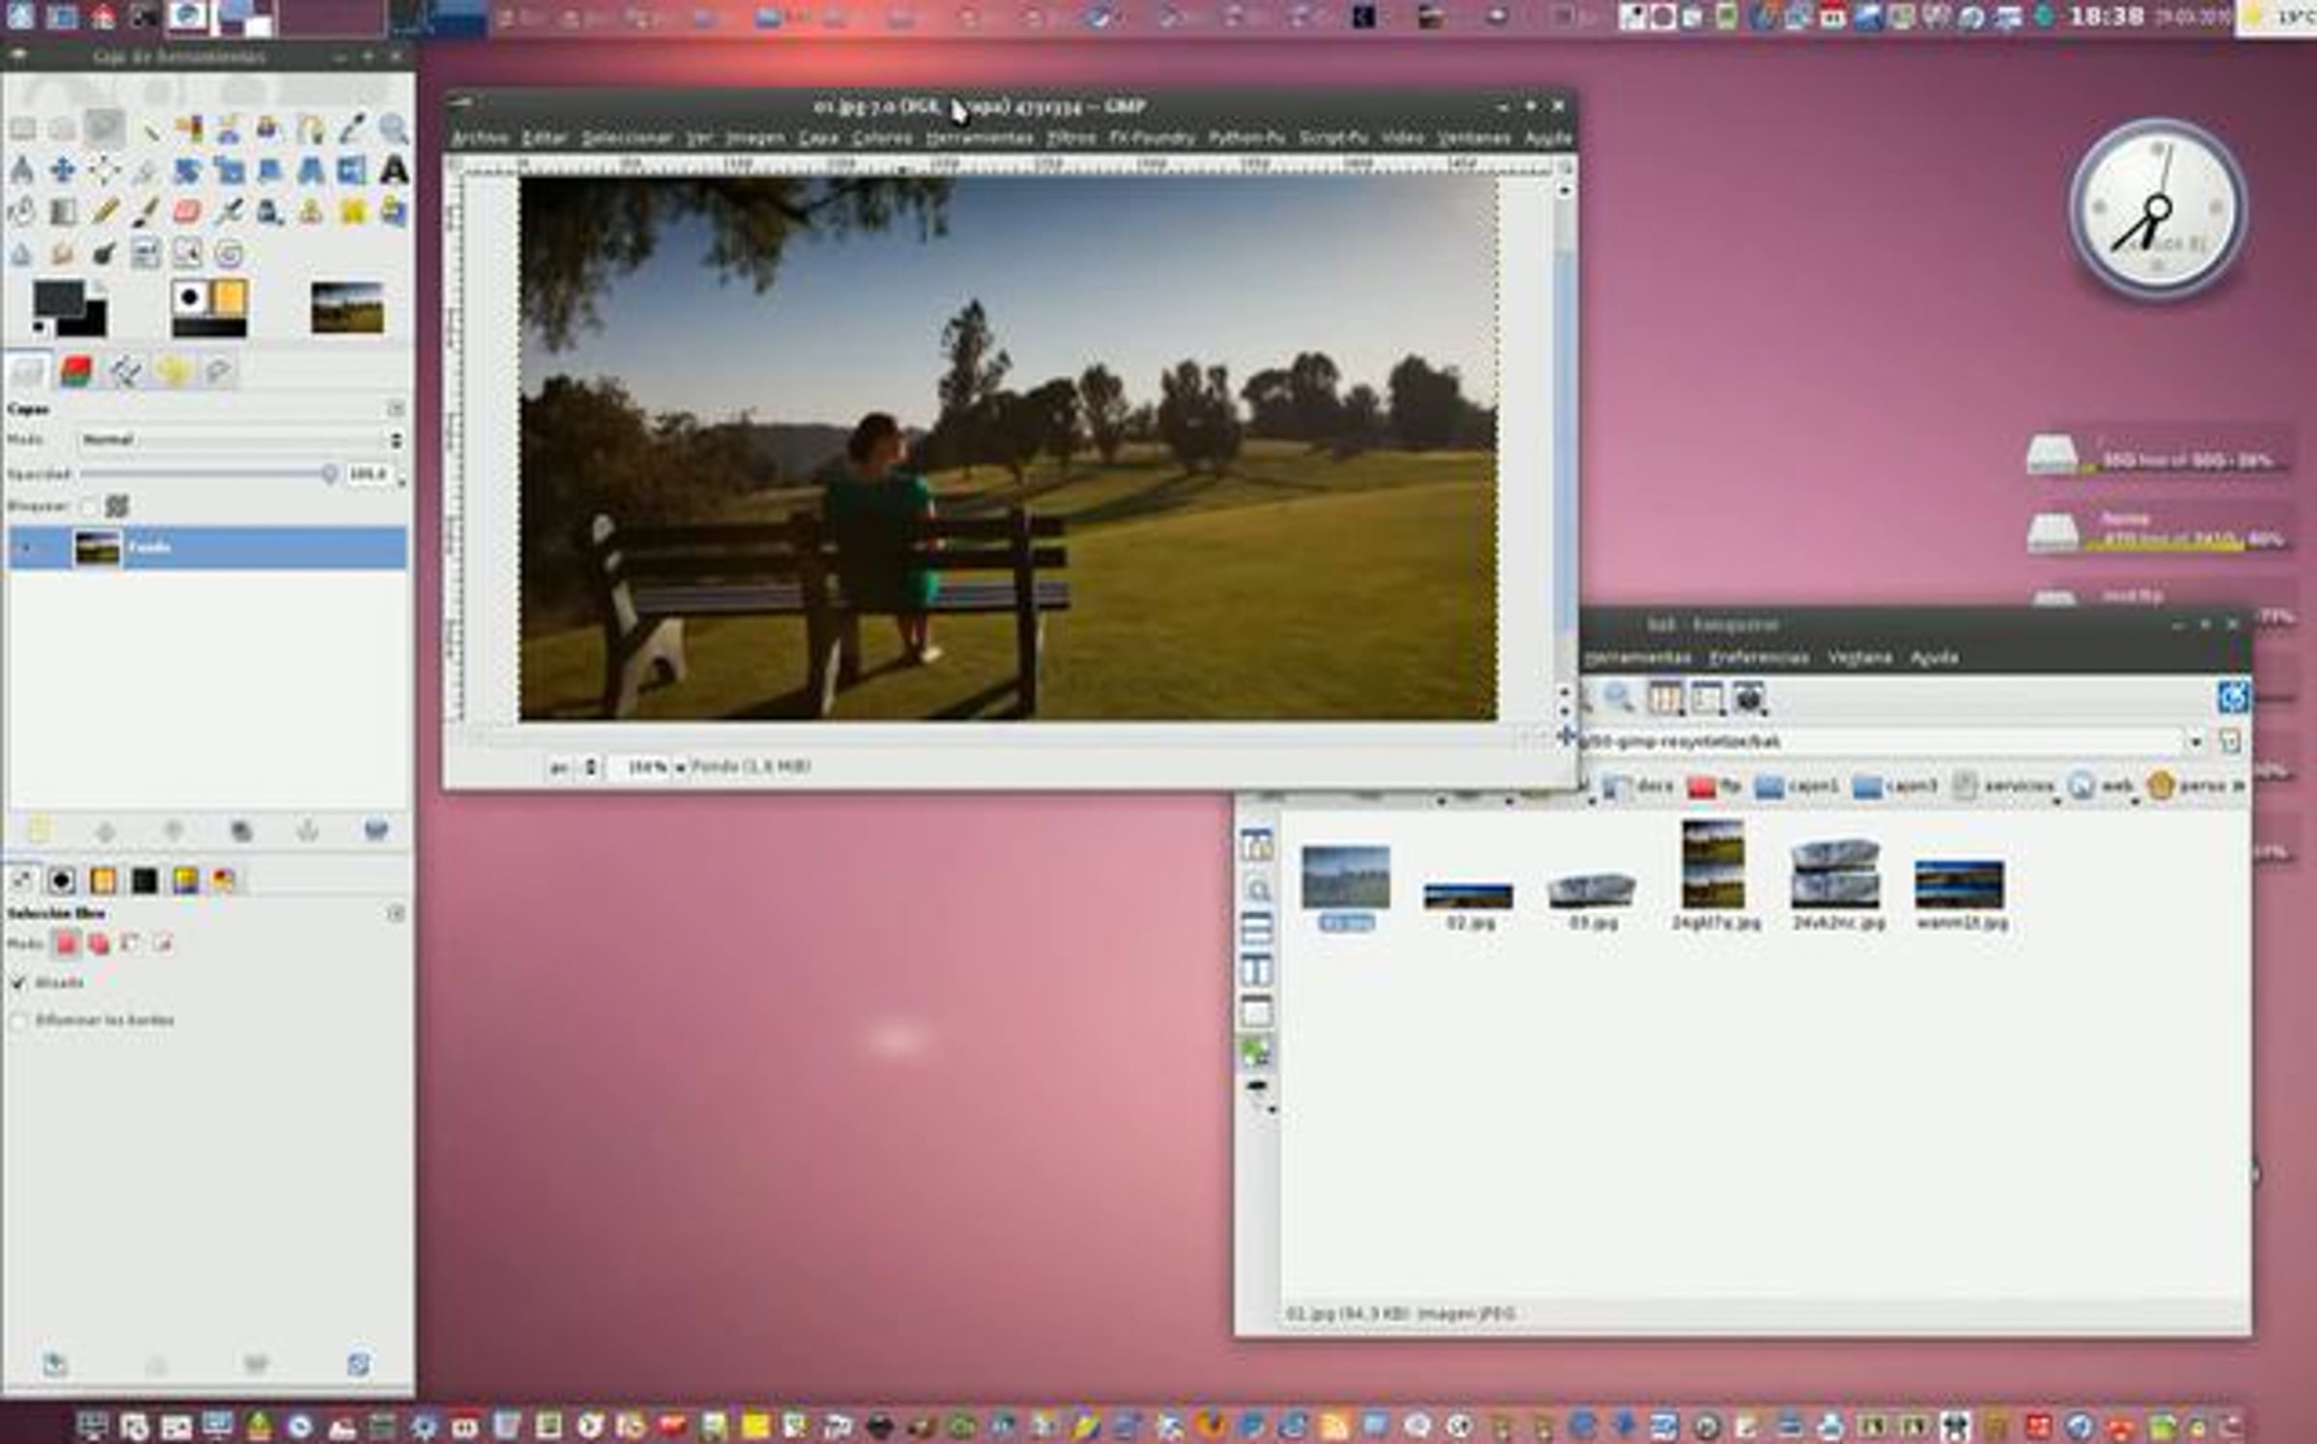This screenshot has width=2317, height=1444.
Task: Open the Colores menu
Action: [x=881, y=139]
